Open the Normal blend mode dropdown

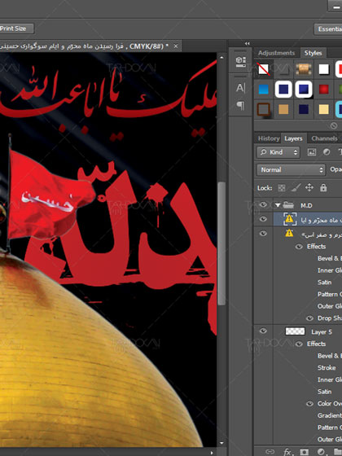coord(291,169)
